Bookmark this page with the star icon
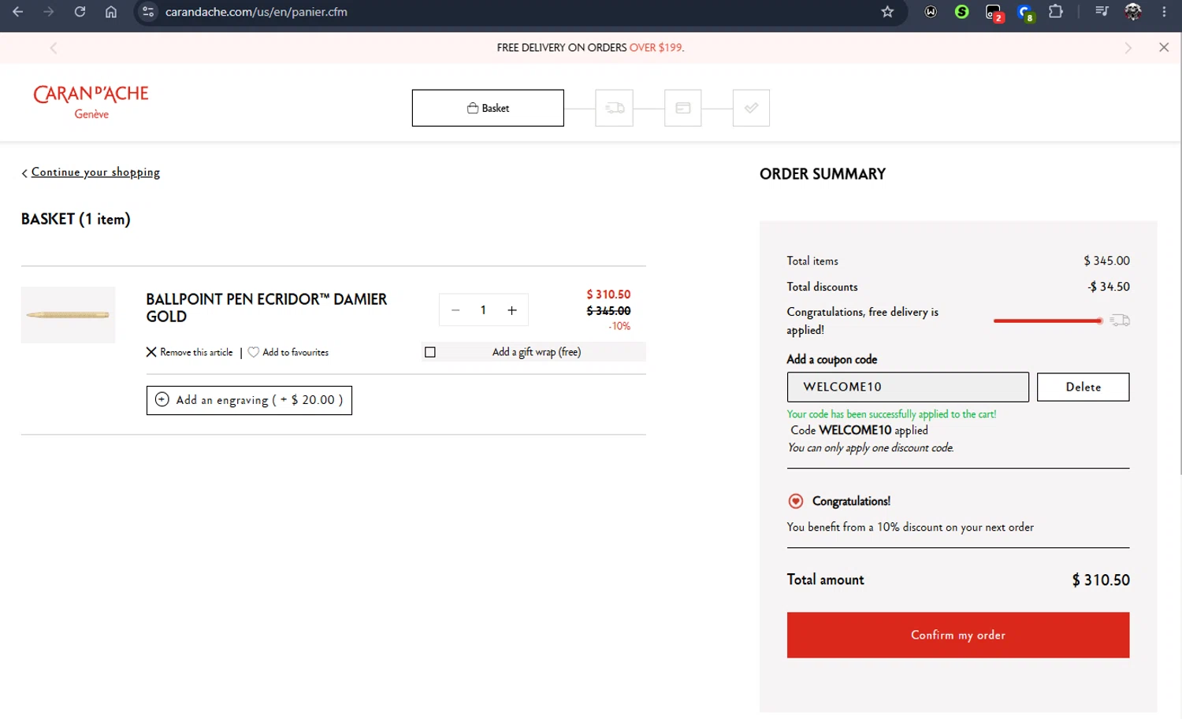The height and width of the screenshot is (719, 1182). (x=887, y=12)
